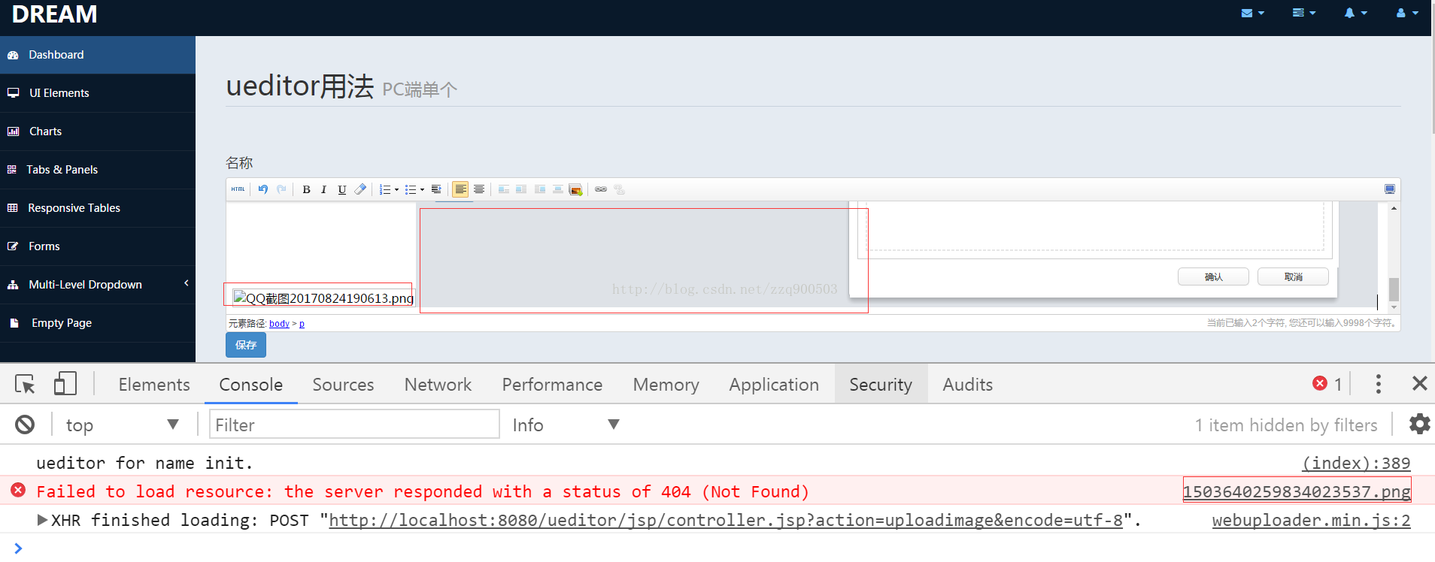
Task: Open the Info log level dropdown
Action: tap(566, 425)
